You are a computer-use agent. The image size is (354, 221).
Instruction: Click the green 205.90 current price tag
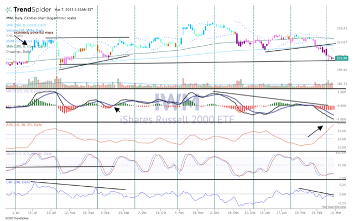tap(341, 58)
